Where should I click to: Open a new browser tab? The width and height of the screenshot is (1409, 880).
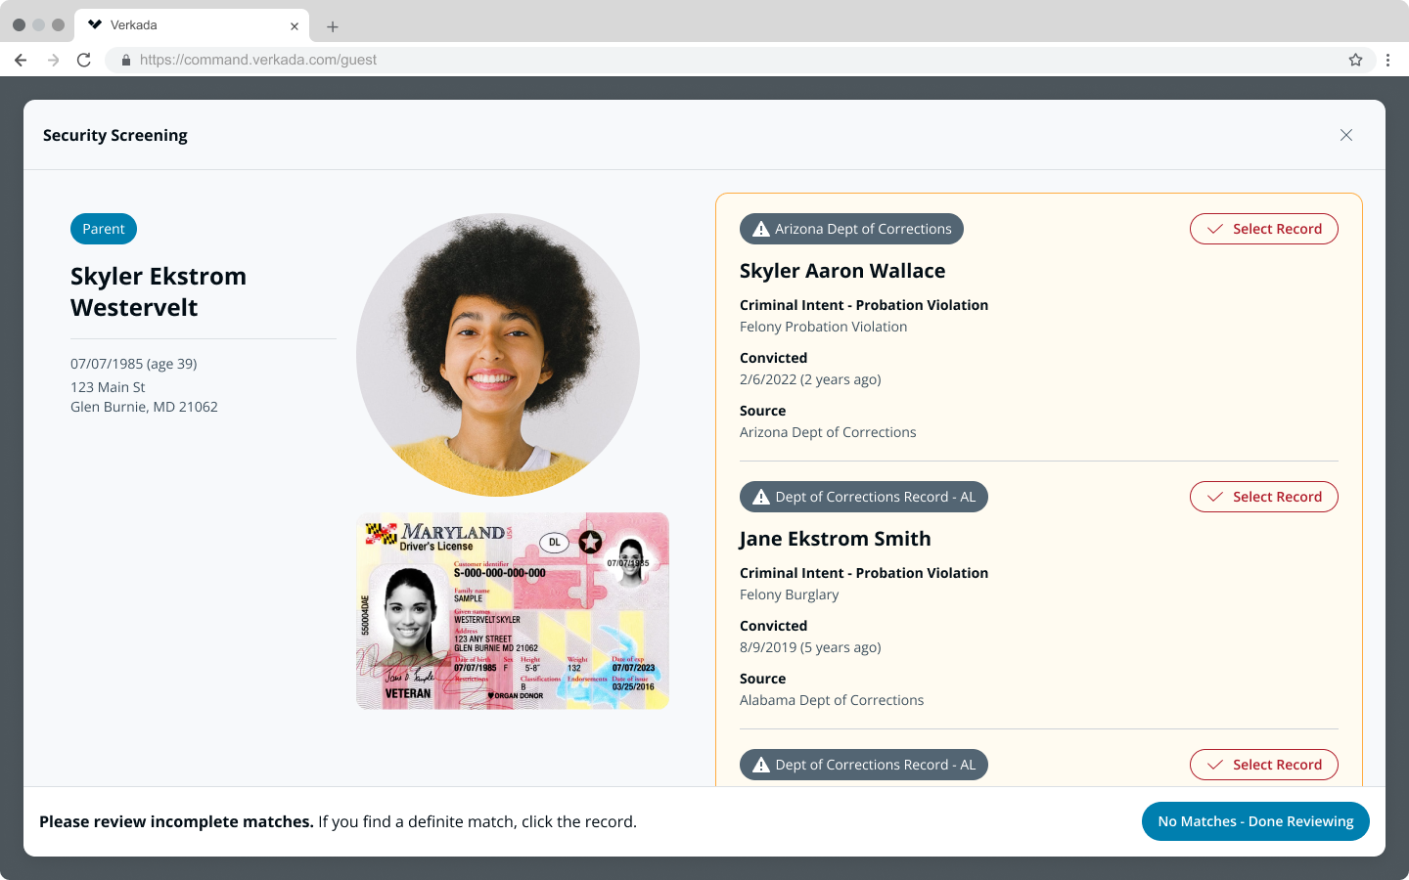(x=333, y=26)
